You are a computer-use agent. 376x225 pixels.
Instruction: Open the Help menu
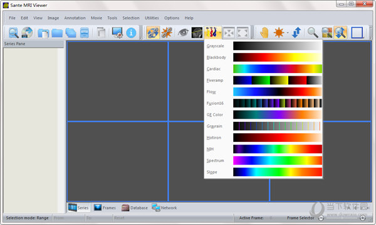(x=189, y=18)
